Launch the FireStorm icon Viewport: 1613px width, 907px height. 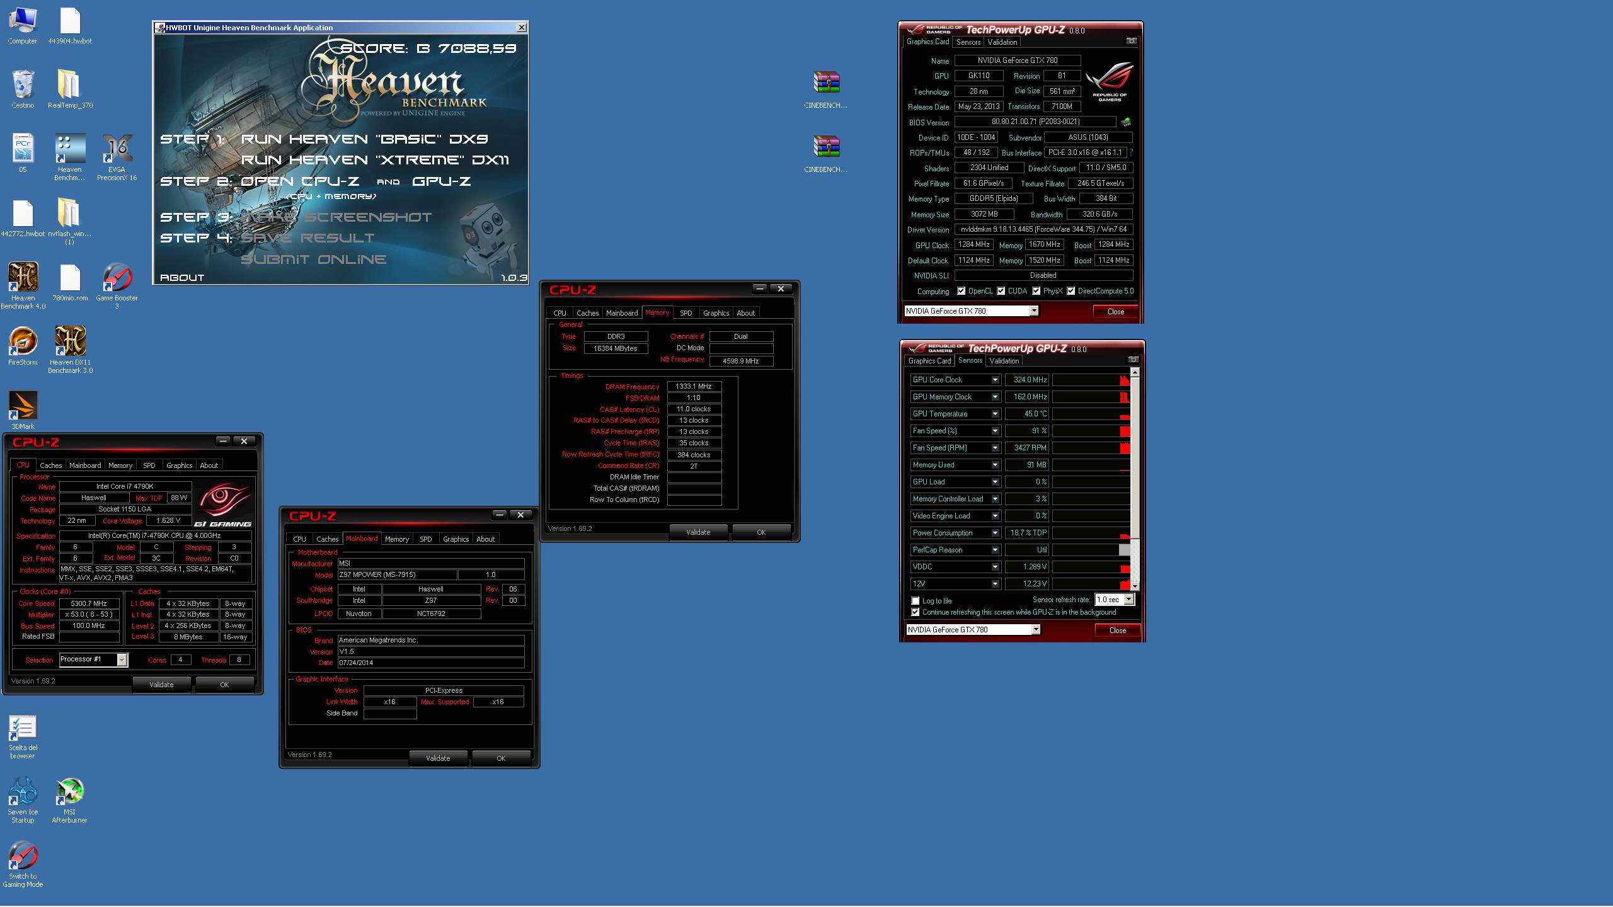(23, 346)
